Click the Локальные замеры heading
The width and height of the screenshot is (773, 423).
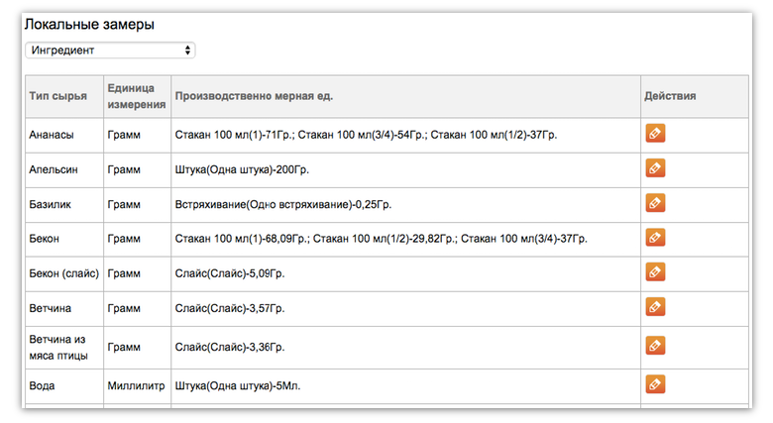[89, 24]
